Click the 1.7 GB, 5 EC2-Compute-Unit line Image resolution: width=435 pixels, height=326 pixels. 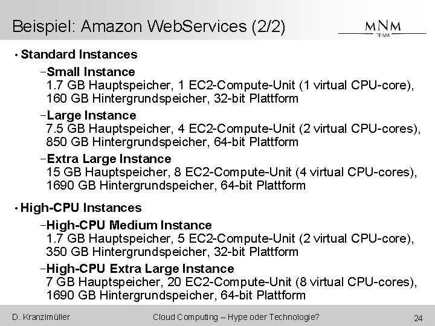click(x=230, y=238)
